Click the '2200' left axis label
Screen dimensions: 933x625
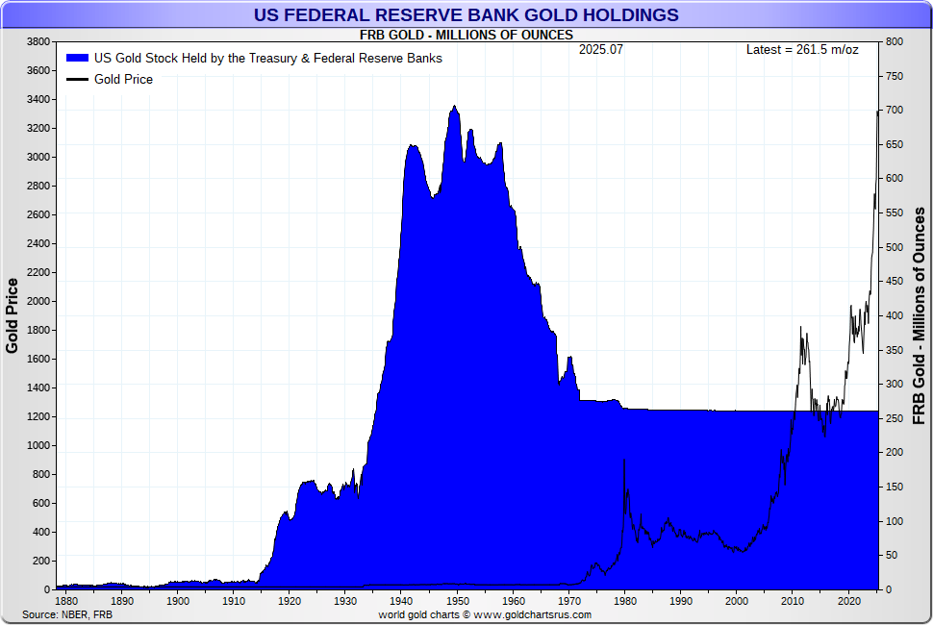[38, 272]
